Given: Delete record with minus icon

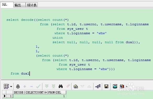Looking at the screenshot, I should coord(31,86).
